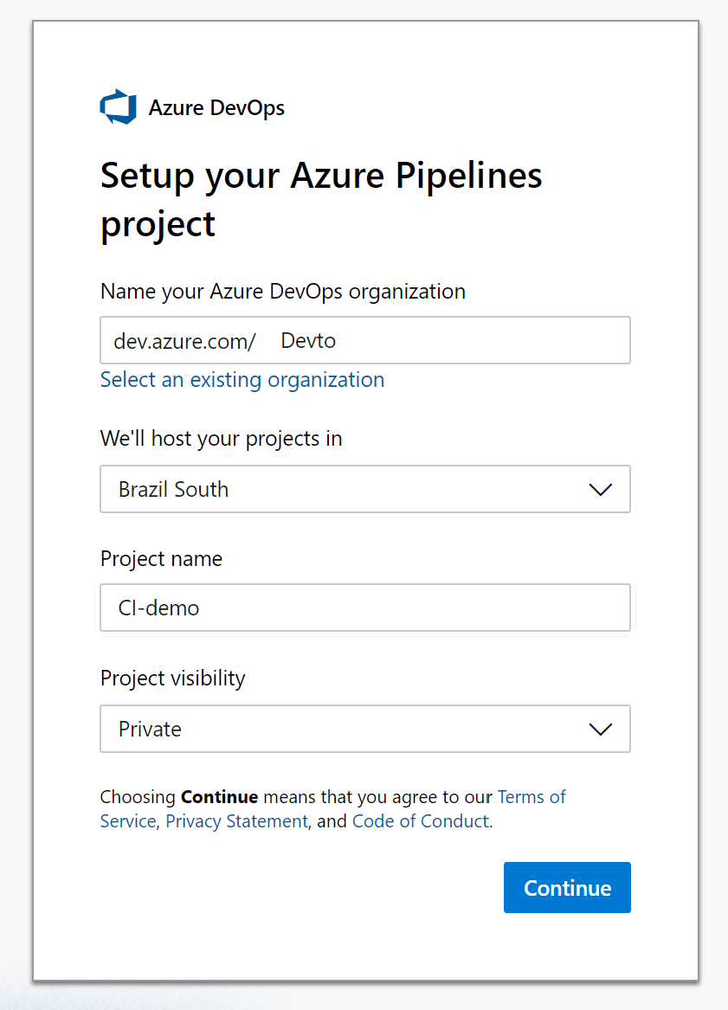This screenshot has height=1010, width=728.
Task: Open Select an existing organization link
Action: (242, 379)
